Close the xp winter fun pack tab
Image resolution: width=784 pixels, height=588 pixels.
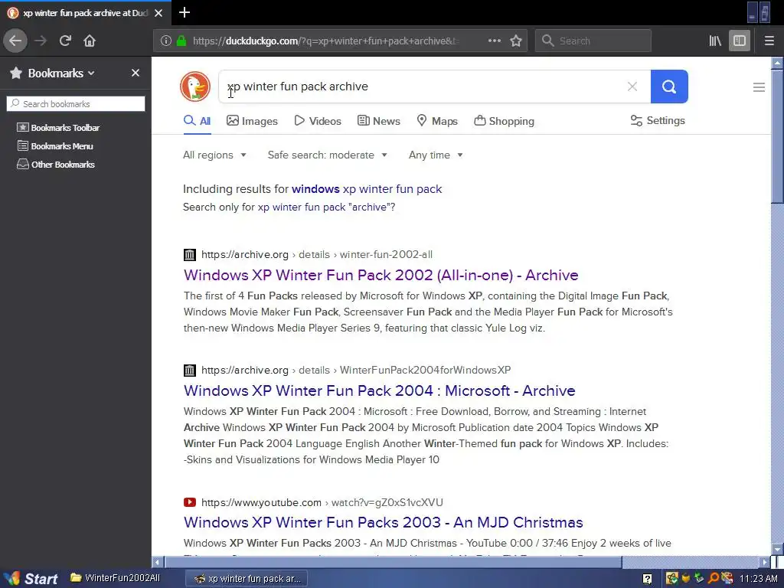158,13
